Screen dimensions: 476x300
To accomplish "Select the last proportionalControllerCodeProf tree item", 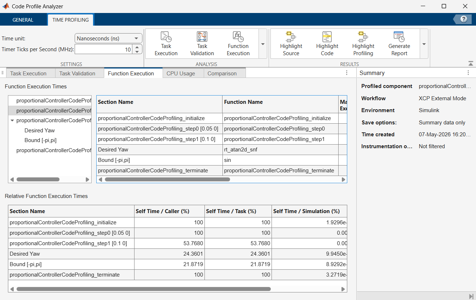I will (x=54, y=150).
